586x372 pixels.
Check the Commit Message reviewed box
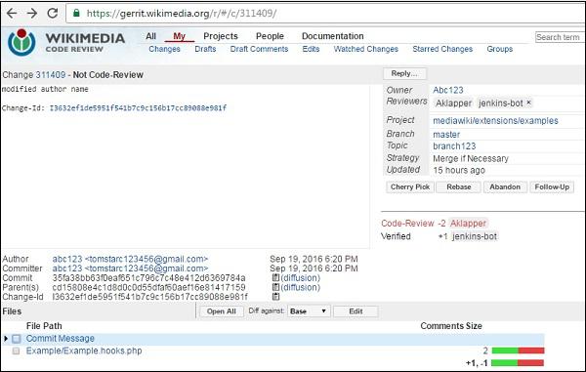(x=16, y=339)
